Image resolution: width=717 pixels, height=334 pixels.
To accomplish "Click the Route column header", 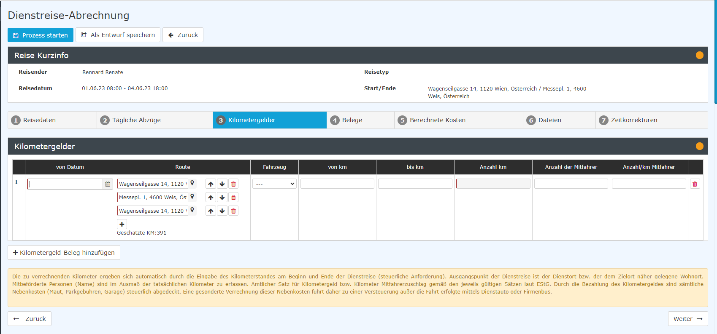I will [x=183, y=167].
